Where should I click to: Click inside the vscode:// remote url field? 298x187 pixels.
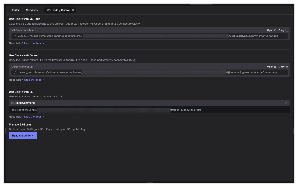[x=149, y=36]
